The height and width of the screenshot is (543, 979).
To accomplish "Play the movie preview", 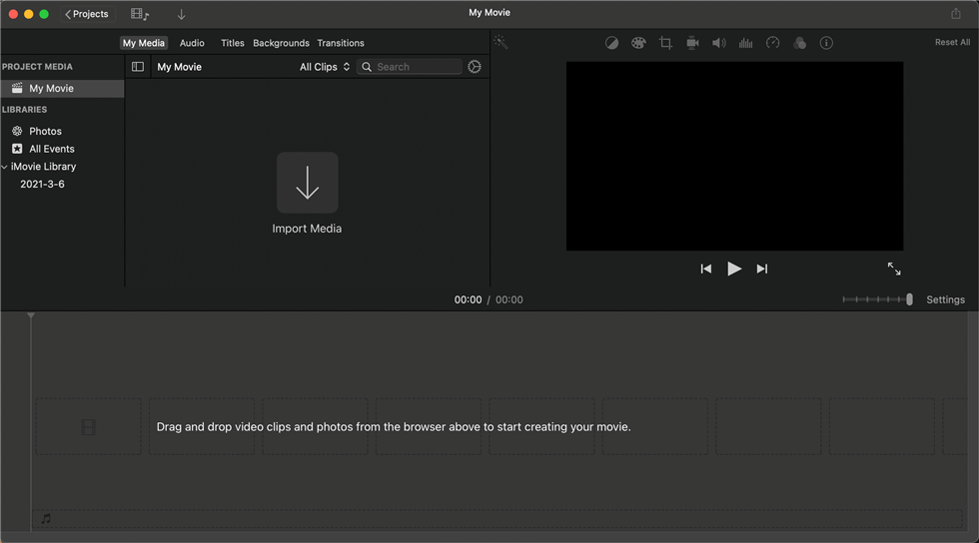I will [x=734, y=269].
